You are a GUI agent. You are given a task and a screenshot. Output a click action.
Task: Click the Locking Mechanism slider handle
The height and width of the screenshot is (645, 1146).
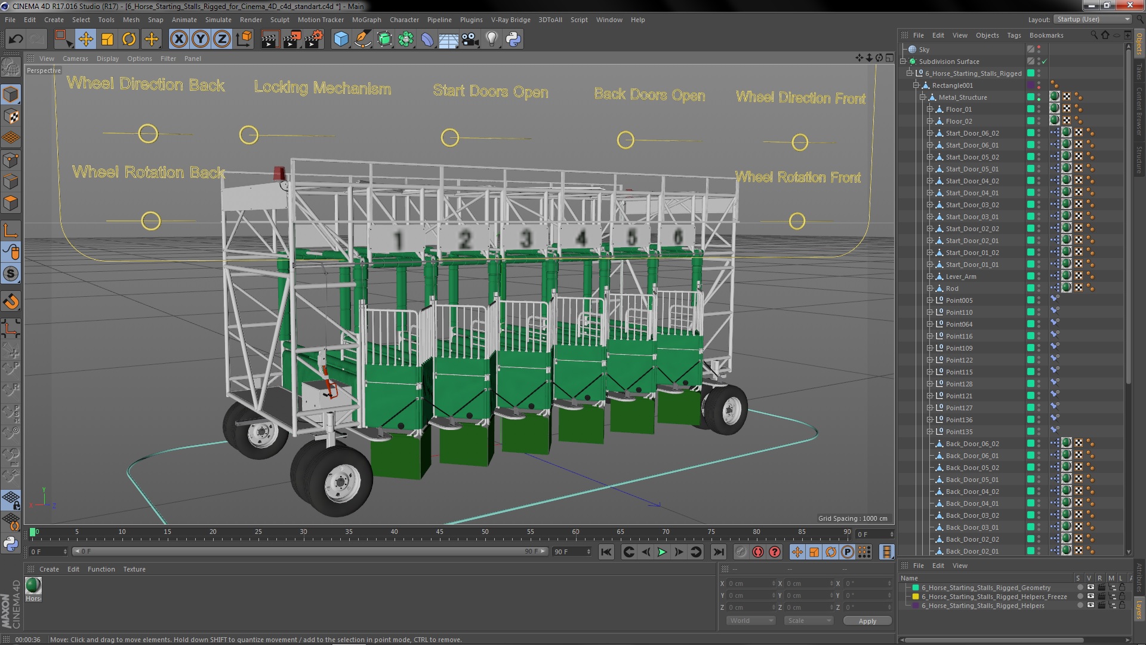249,135
